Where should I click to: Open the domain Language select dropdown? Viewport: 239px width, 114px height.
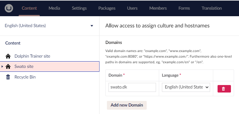(x=186, y=87)
